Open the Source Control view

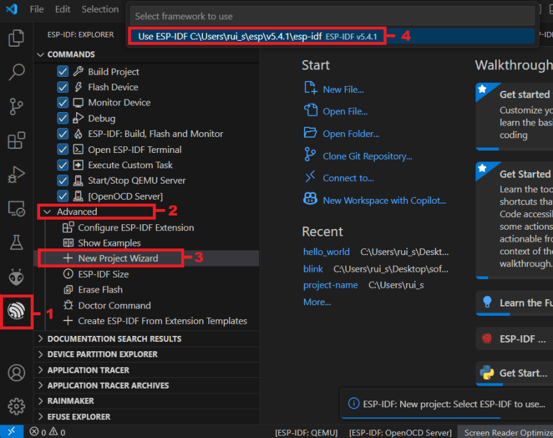pyautogui.click(x=17, y=106)
